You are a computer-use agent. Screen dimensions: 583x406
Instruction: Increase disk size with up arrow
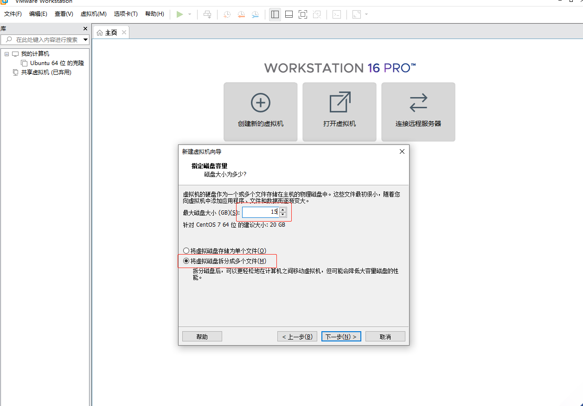283,210
